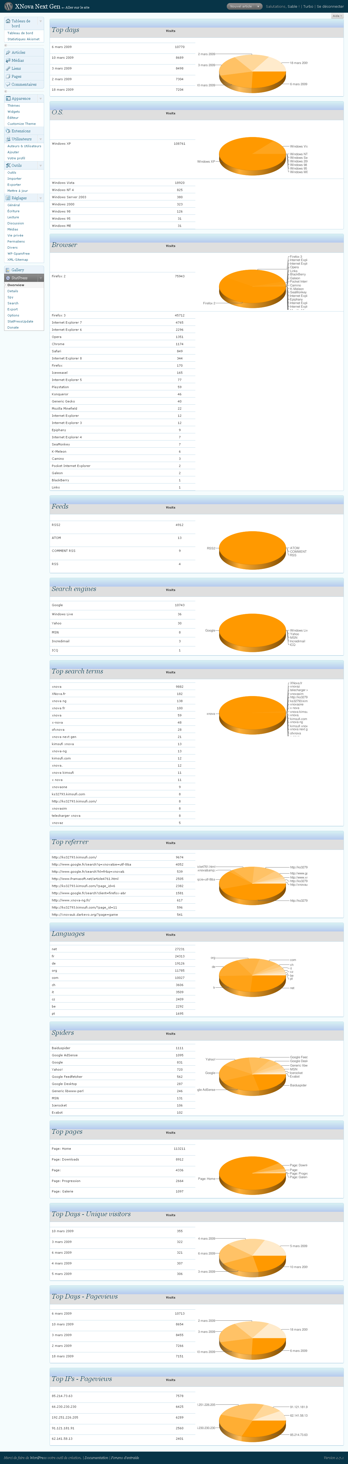Image resolution: width=348 pixels, height=1464 pixels.
Task: Click the StatPress gear icon
Action: (x=8, y=278)
